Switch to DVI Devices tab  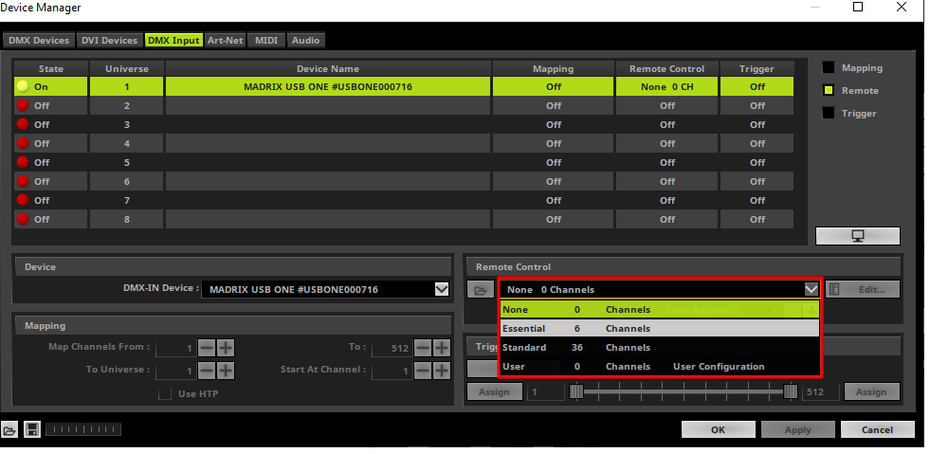[109, 41]
